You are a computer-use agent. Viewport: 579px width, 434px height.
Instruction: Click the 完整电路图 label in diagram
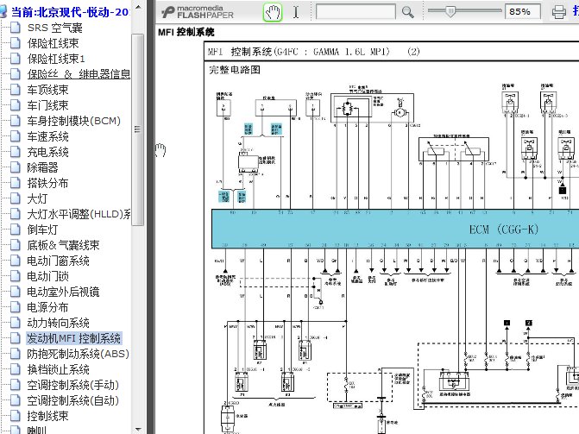(x=235, y=69)
